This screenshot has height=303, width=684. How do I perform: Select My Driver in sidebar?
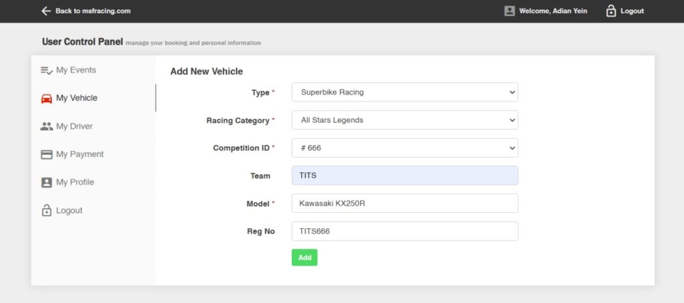tap(74, 126)
